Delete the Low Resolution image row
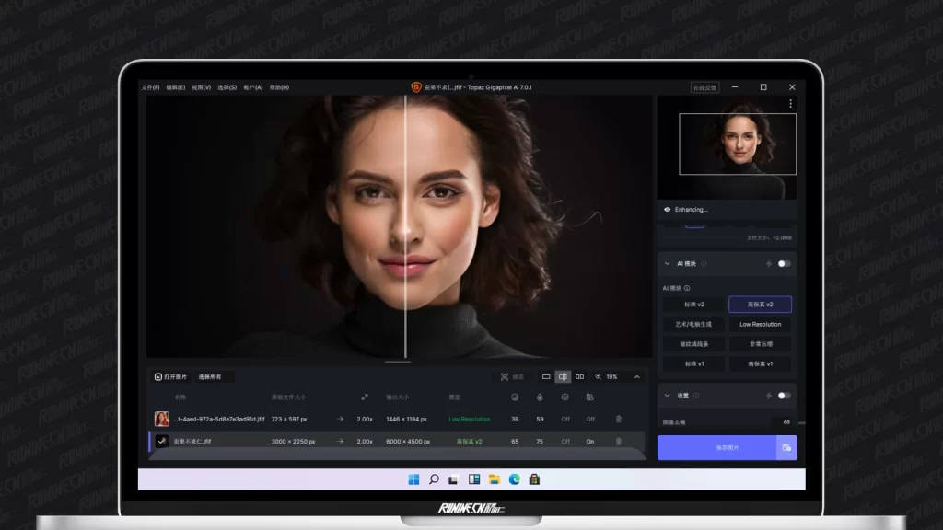 [x=619, y=419]
